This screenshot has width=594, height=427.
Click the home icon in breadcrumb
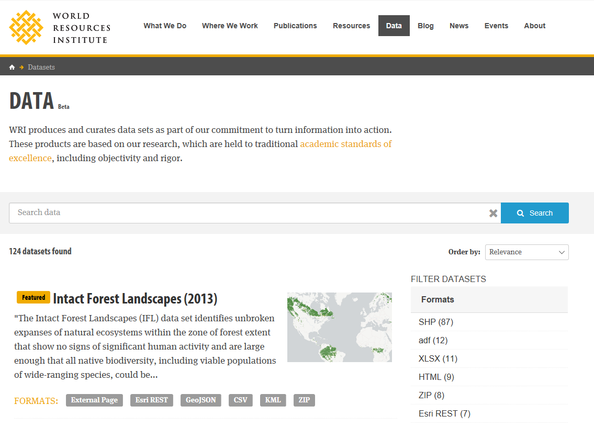(x=12, y=68)
